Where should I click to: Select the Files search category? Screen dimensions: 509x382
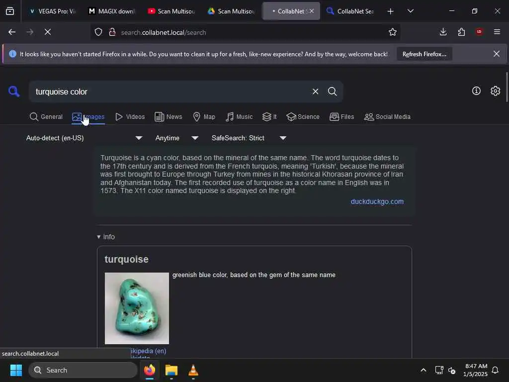click(341, 116)
